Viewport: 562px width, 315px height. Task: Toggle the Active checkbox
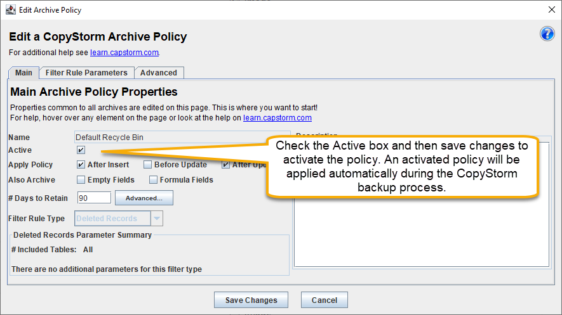click(81, 150)
